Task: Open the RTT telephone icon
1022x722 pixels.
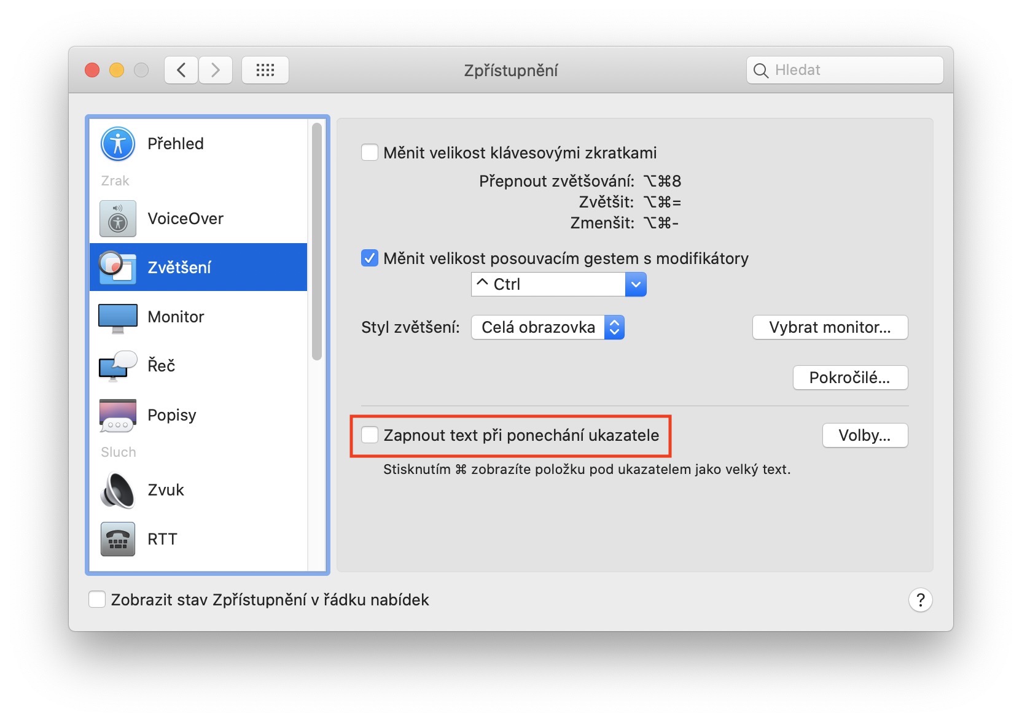Action: pos(117,539)
